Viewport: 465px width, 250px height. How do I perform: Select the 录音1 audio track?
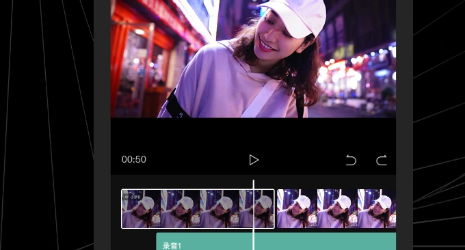pyautogui.click(x=276, y=241)
